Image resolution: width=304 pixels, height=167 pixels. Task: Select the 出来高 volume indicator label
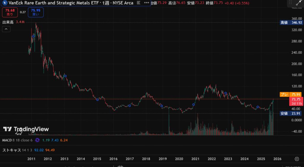tap(8, 22)
